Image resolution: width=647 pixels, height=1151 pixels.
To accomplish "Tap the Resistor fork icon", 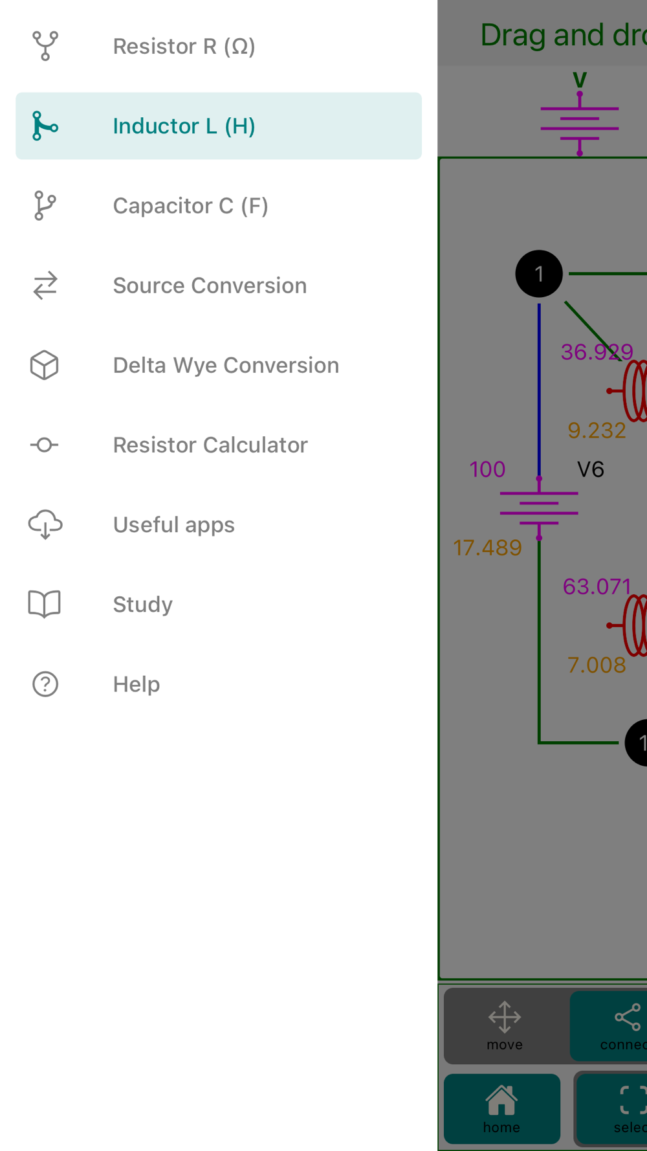I will pyautogui.click(x=45, y=47).
